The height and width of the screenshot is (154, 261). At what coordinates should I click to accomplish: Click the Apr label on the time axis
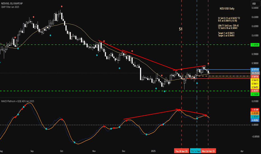tap(242, 151)
